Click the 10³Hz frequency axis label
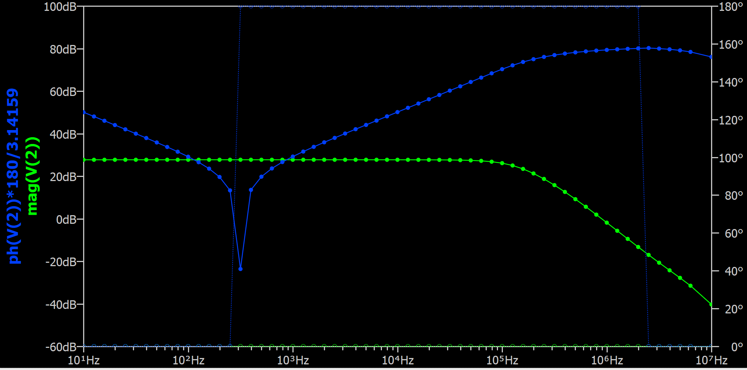 293,360
